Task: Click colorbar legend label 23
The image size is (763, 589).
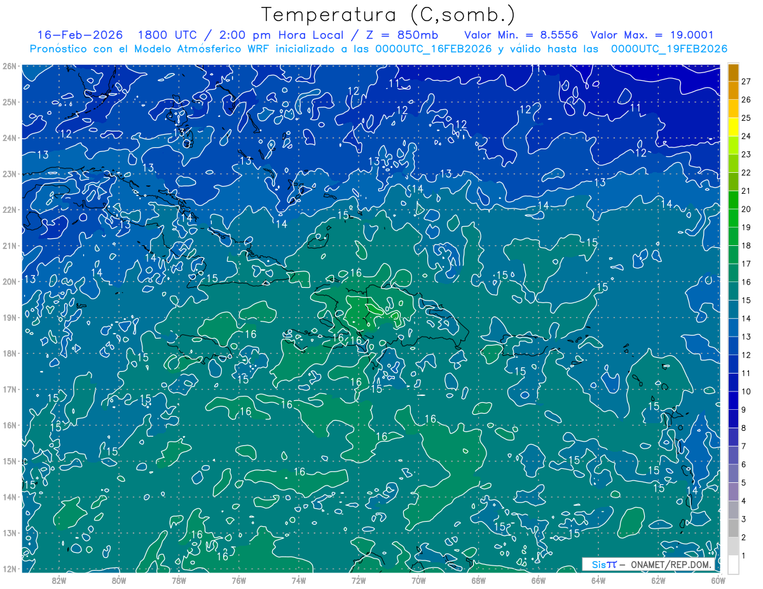Action: [x=746, y=154]
